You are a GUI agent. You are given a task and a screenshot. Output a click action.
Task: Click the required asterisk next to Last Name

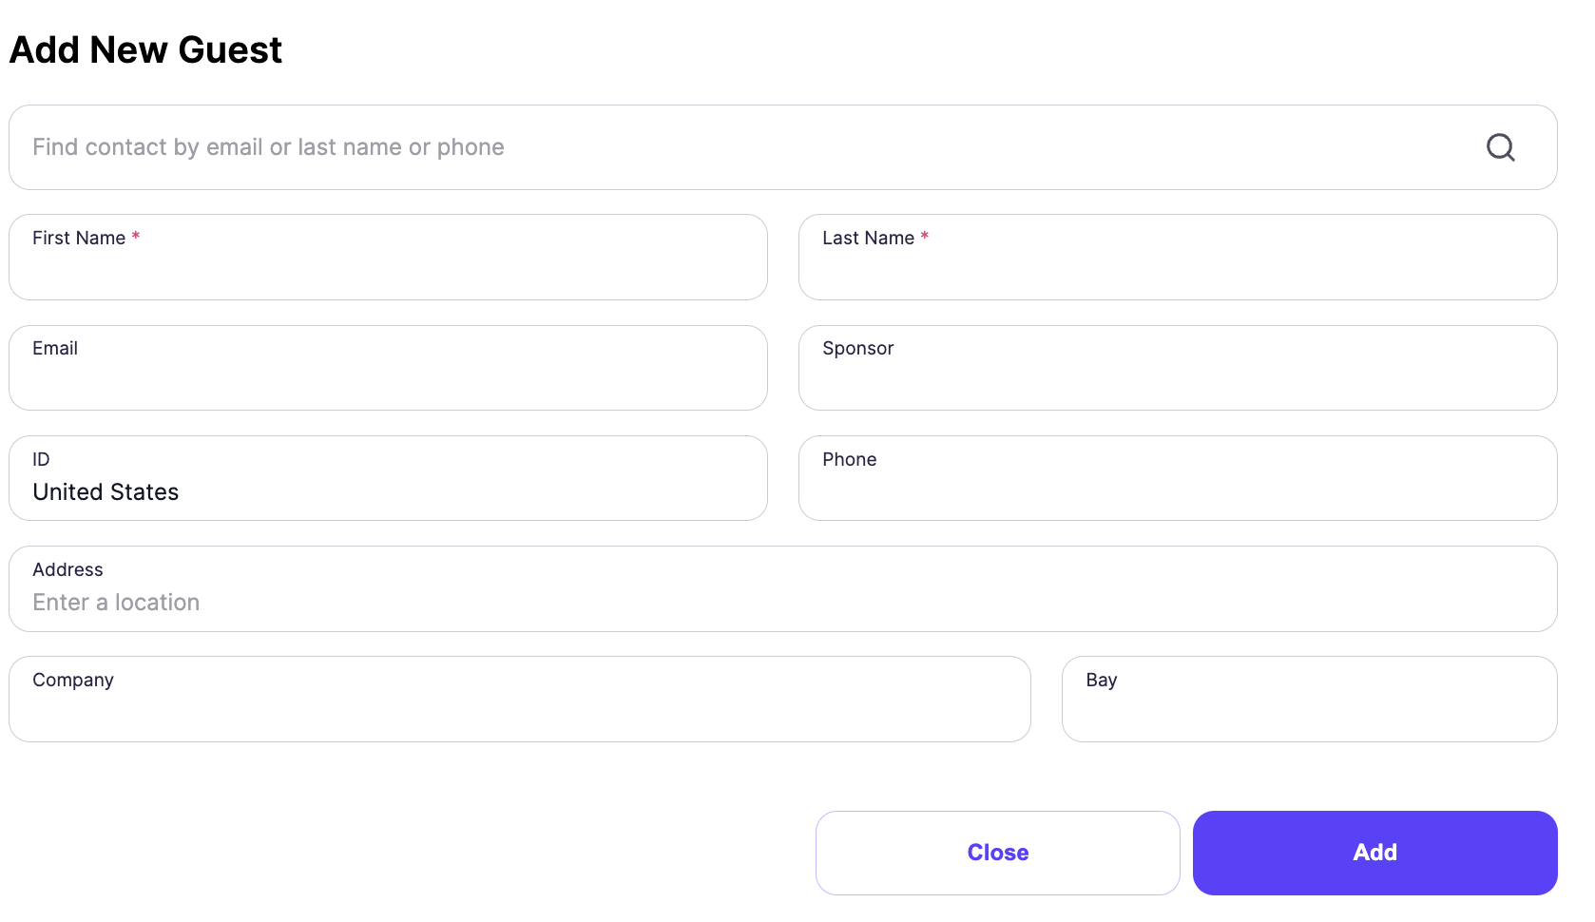(x=925, y=237)
